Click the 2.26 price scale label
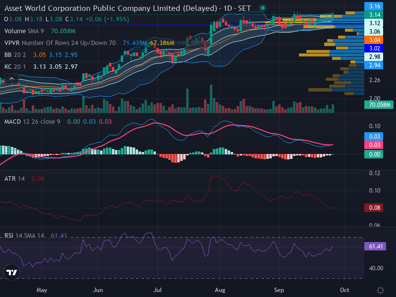Viewport: 396px width, 297px height. [375, 80]
